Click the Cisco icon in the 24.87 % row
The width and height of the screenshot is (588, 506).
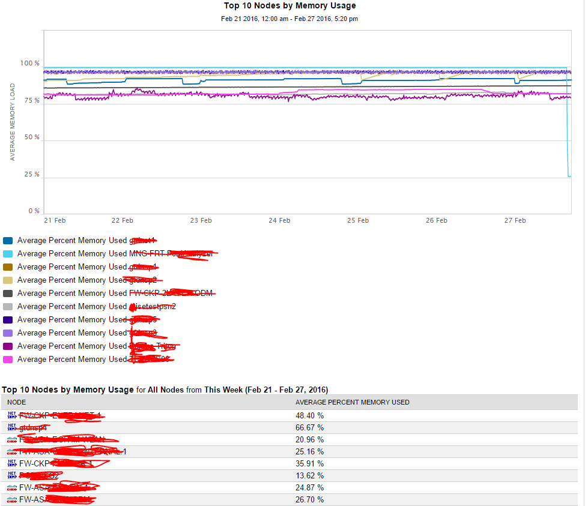(12, 487)
